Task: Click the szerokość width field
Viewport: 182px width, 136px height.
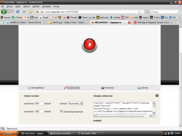Action: coord(39,103)
